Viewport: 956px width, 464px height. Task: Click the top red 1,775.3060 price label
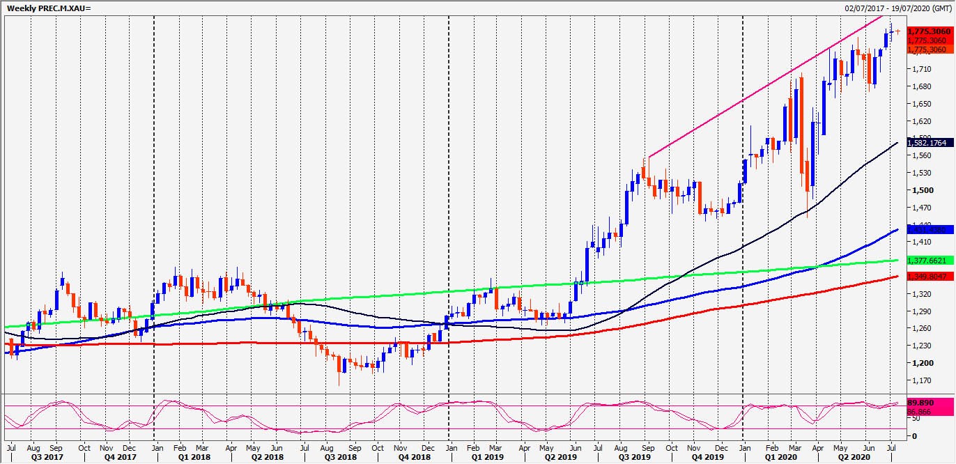(x=927, y=32)
